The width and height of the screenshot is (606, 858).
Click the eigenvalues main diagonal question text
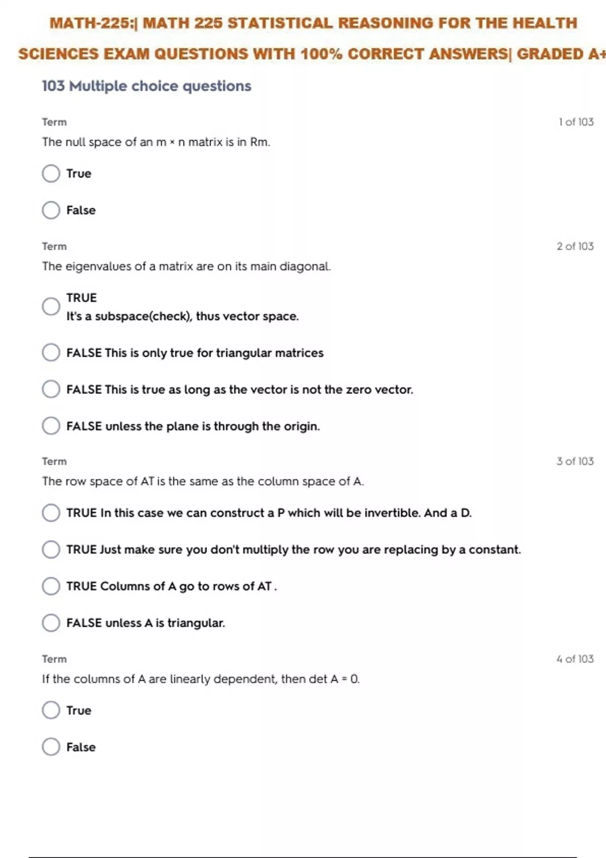[x=186, y=266]
